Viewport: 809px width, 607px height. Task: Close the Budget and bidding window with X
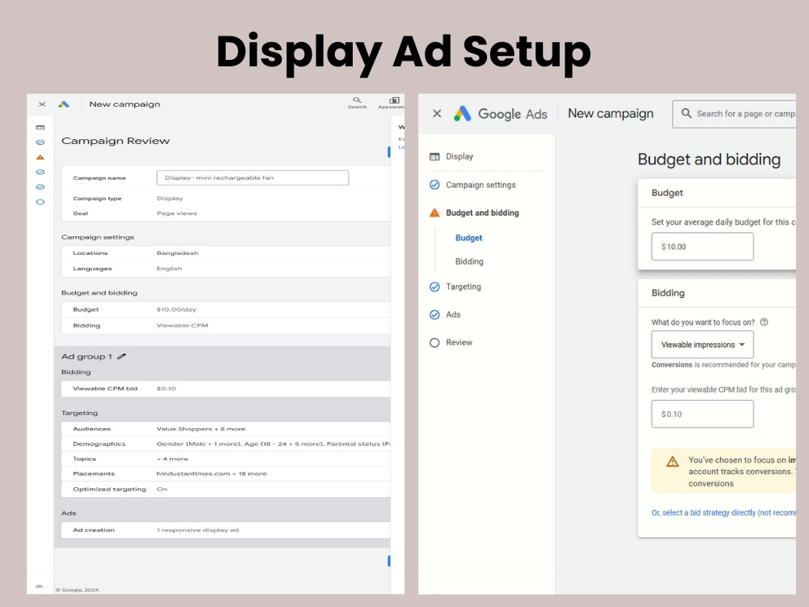tap(437, 113)
